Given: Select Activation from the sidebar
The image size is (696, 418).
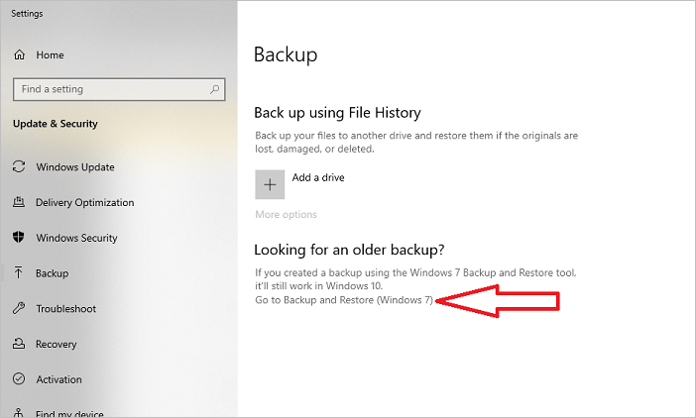Looking at the screenshot, I should pos(58,379).
